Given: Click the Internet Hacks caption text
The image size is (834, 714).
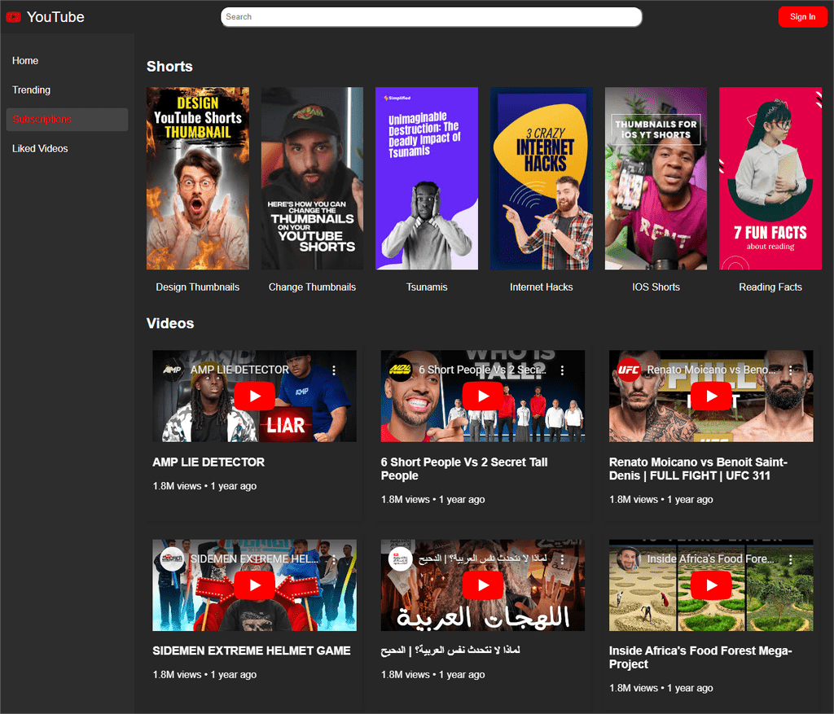Looking at the screenshot, I should coord(542,287).
